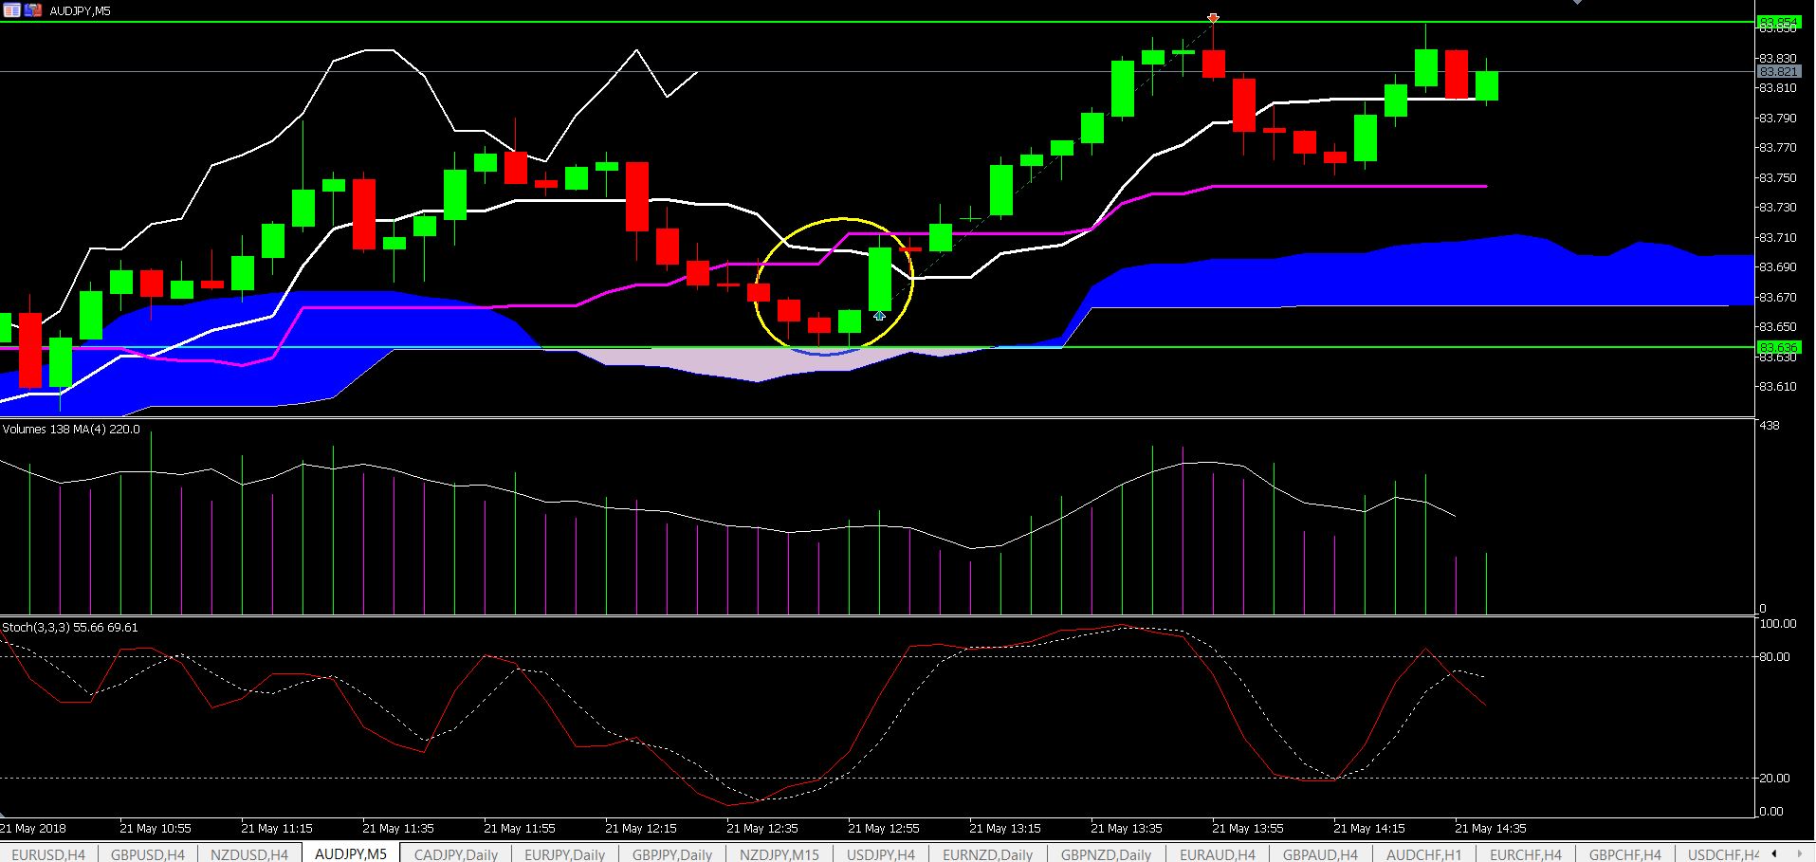The height and width of the screenshot is (862, 1816).
Task: Click the red-blue chart icon beside AUDJPY,M5
Action: point(33,10)
